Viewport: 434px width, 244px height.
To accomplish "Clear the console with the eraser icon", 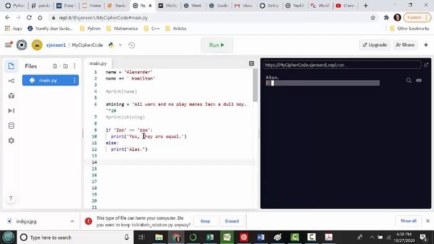I will pos(419,81).
